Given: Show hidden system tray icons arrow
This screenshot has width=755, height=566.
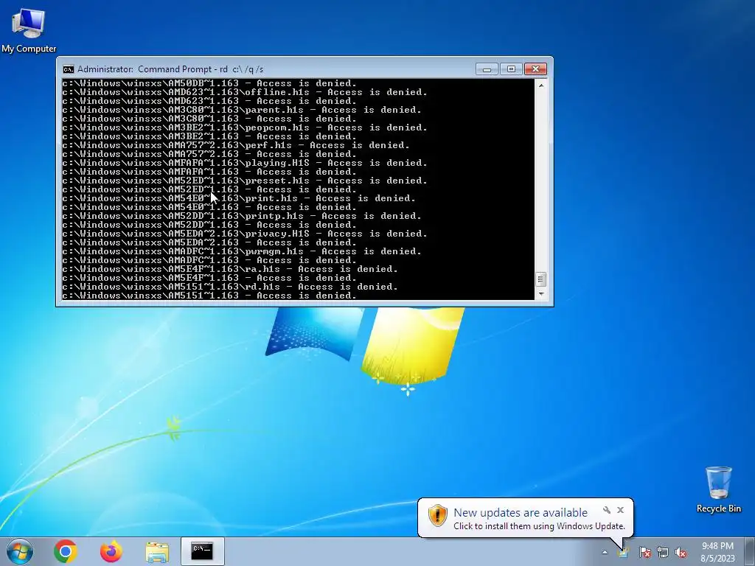Looking at the screenshot, I should coord(605,552).
